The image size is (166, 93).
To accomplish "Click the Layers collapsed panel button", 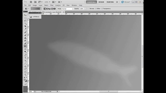I will click(x=35, y=17).
